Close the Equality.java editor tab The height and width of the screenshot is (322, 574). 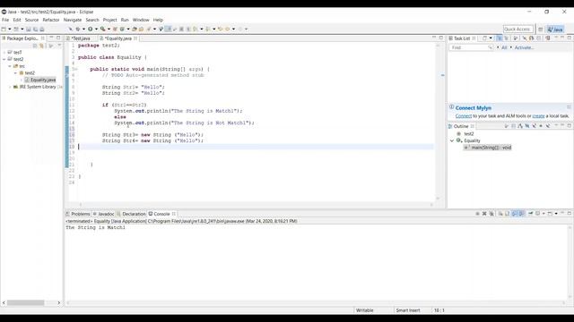[135, 38]
